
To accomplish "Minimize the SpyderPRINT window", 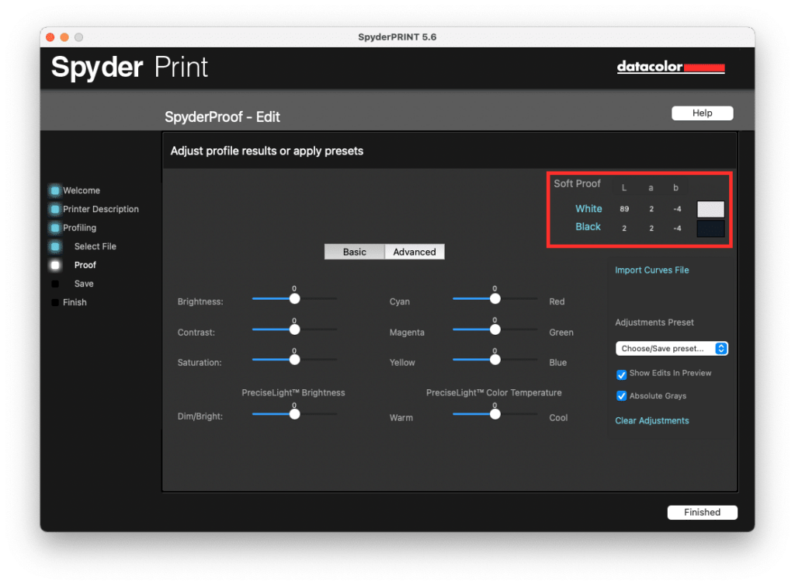I will pos(64,37).
